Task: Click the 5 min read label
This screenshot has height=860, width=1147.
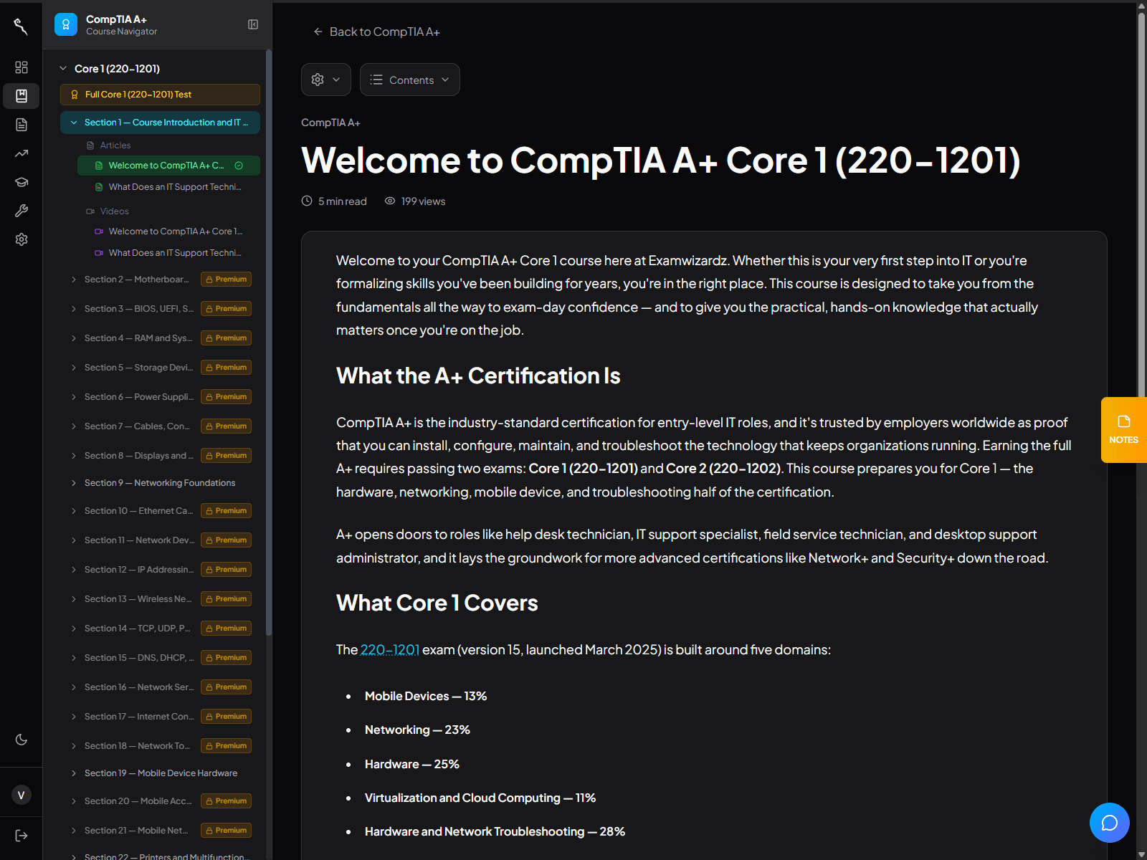Action: coord(334,201)
